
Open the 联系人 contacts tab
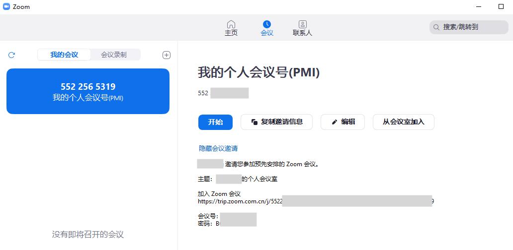[x=302, y=28]
